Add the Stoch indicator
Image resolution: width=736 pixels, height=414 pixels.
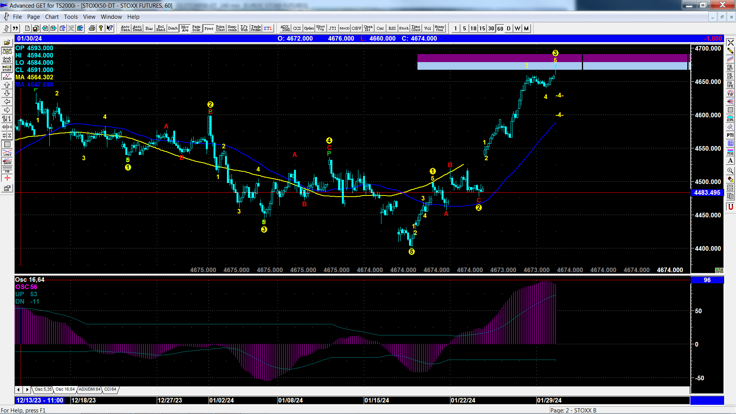click(404, 28)
